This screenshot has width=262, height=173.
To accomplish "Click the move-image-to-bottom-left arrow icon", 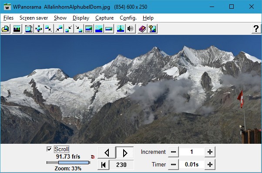I will (x=69, y=29).
